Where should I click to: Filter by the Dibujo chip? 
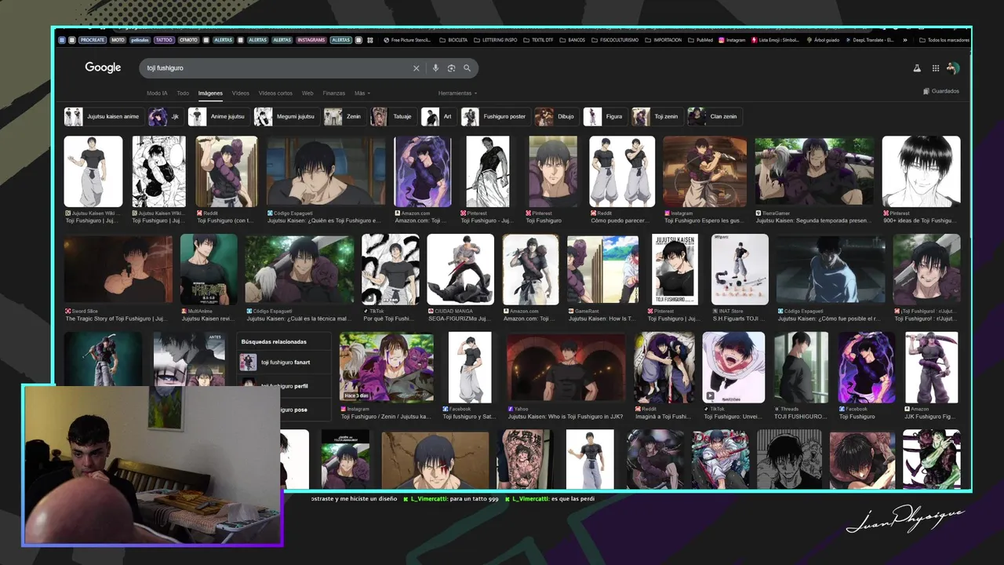point(556,117)
